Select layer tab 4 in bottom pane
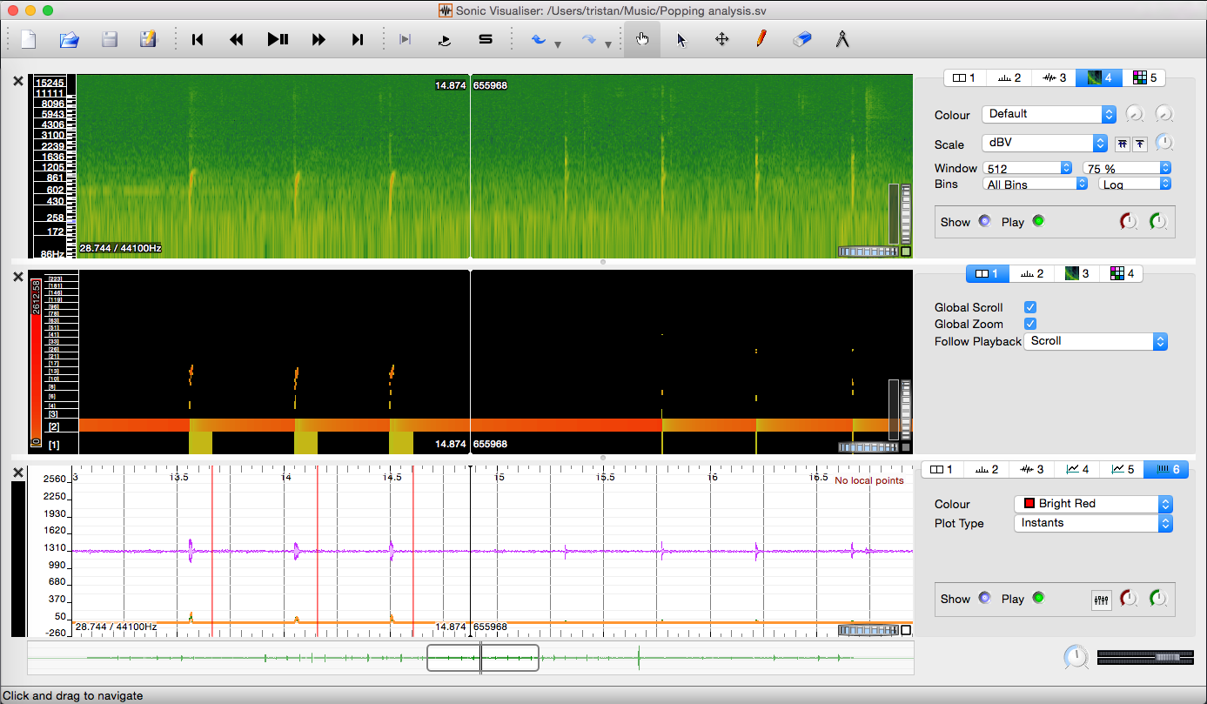 pos(1077,469)
